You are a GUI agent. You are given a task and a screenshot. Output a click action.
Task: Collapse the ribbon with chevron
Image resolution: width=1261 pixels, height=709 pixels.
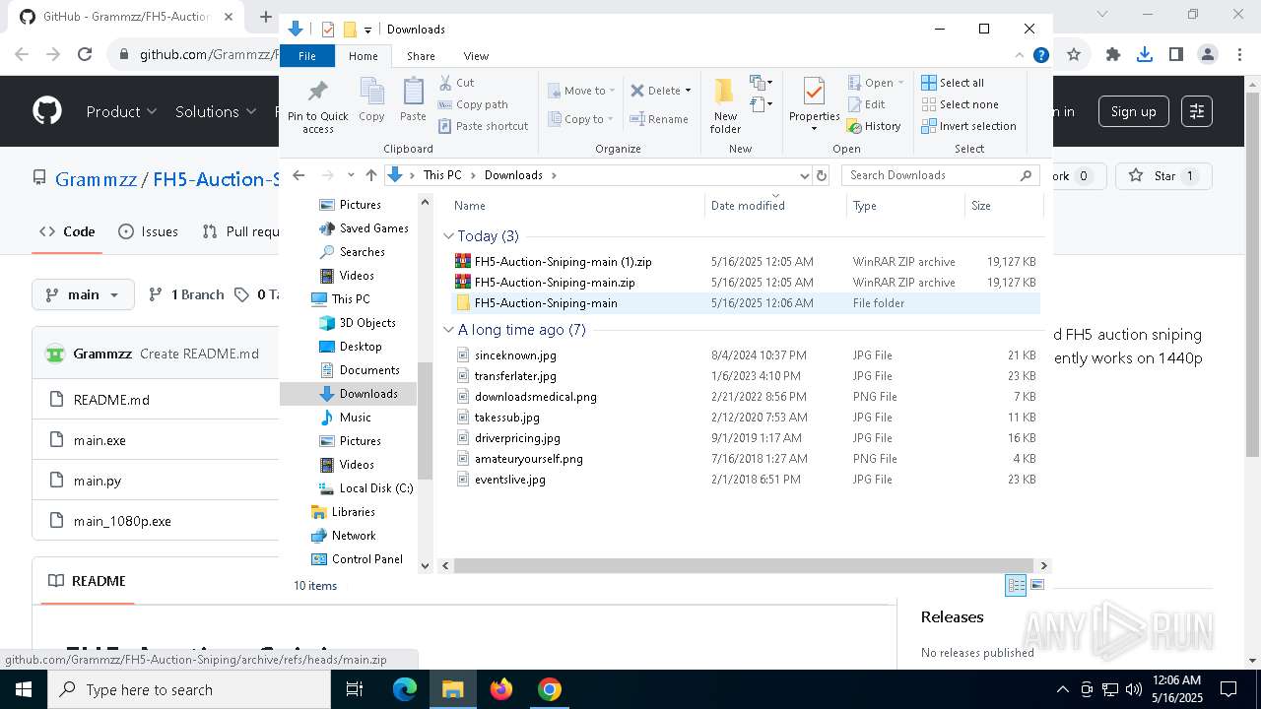tap(1020, 55)
